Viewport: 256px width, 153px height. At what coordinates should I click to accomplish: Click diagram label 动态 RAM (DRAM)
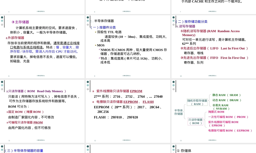point(227,100)
